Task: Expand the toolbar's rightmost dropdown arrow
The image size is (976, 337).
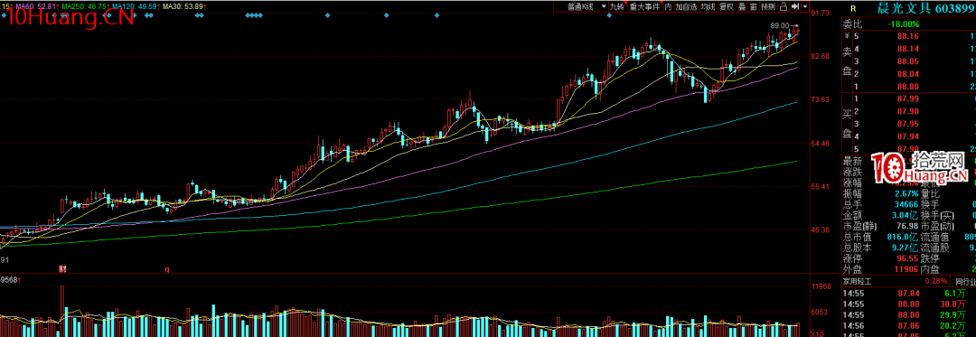Action: (x=805, y=6)
